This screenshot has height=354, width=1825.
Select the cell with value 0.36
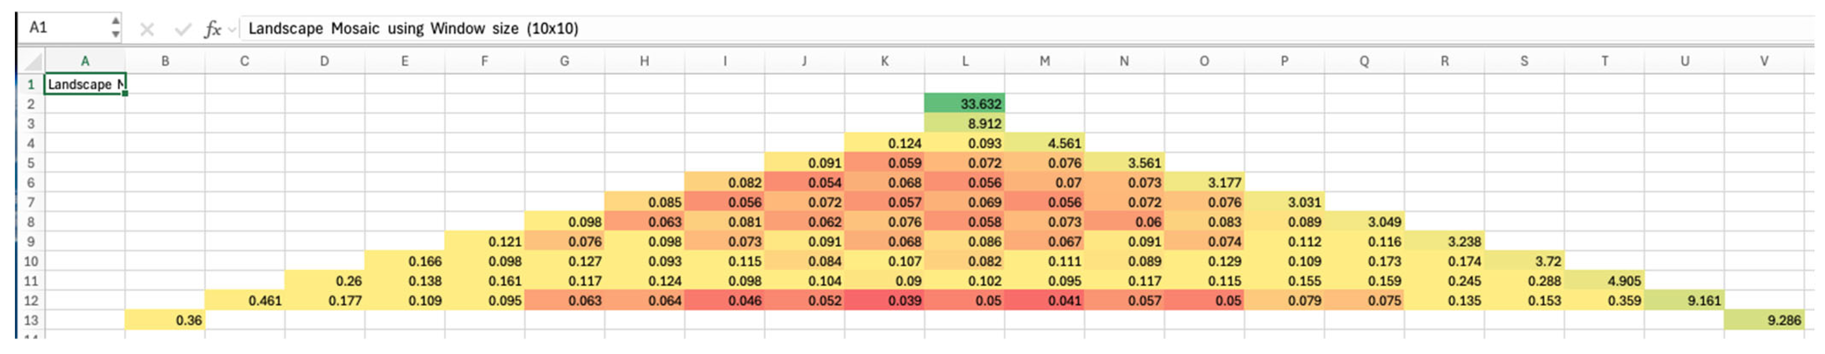[x=165, y=320]
